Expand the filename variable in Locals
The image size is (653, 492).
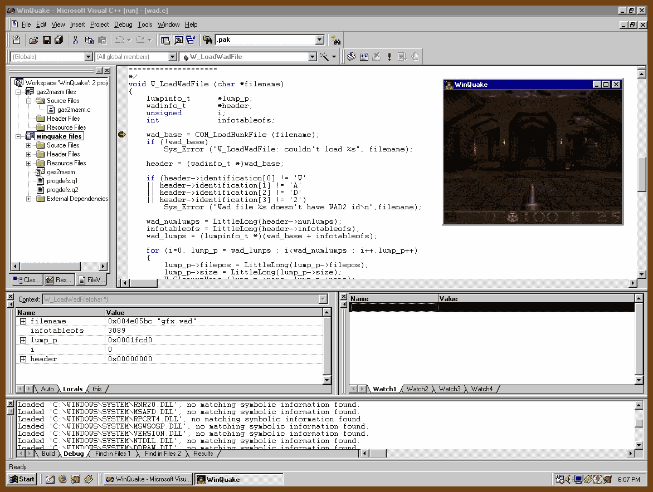[23, 321]
